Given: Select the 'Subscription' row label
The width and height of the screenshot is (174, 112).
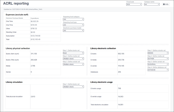Looking at the screenshot, I should click(x=10, y=36).
